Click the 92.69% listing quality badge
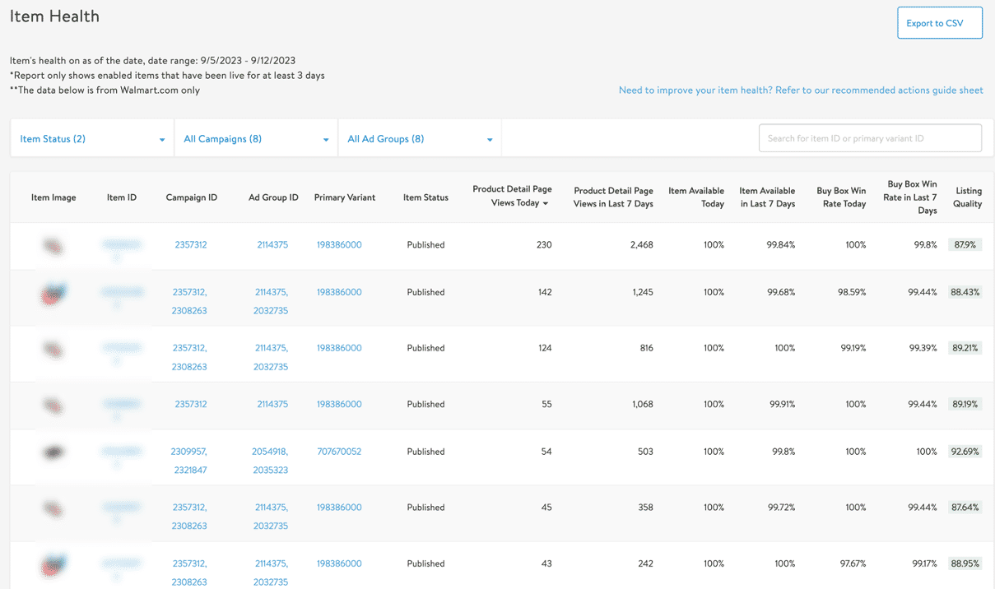The image size is (995, 589). pyautogui.click(x=965, y=452)
